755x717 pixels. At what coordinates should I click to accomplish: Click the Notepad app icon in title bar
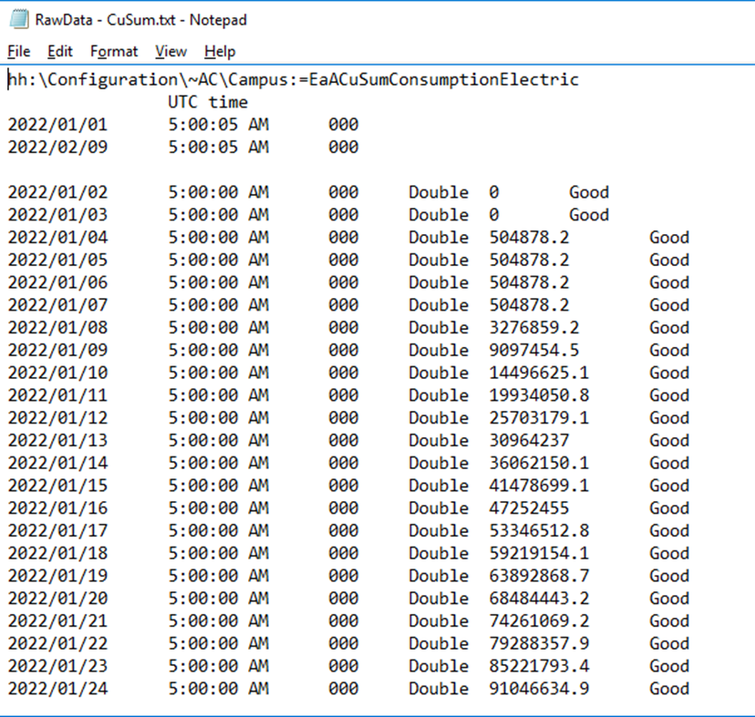[x=19, y=19]
